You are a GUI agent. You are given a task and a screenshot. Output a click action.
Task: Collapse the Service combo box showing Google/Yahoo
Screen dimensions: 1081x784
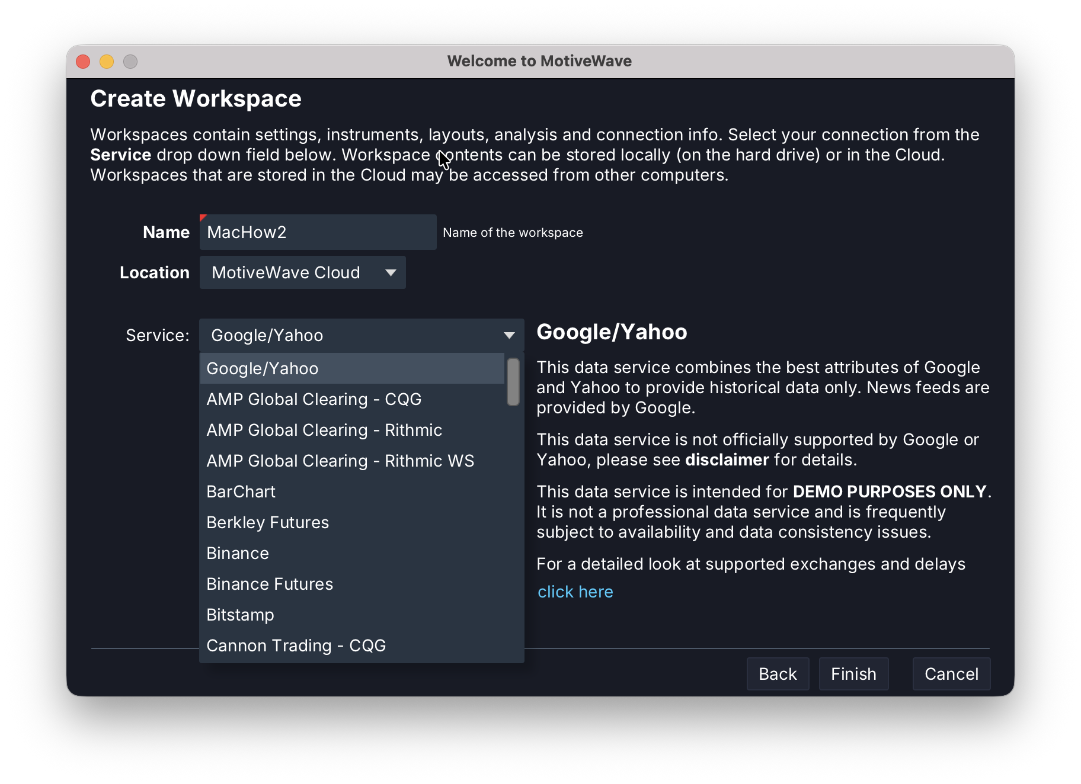362,335
